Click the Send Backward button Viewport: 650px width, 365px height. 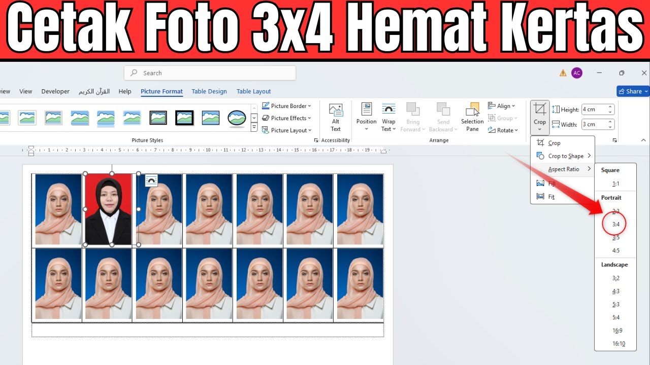pyautogui.click(x=443, y=118)
